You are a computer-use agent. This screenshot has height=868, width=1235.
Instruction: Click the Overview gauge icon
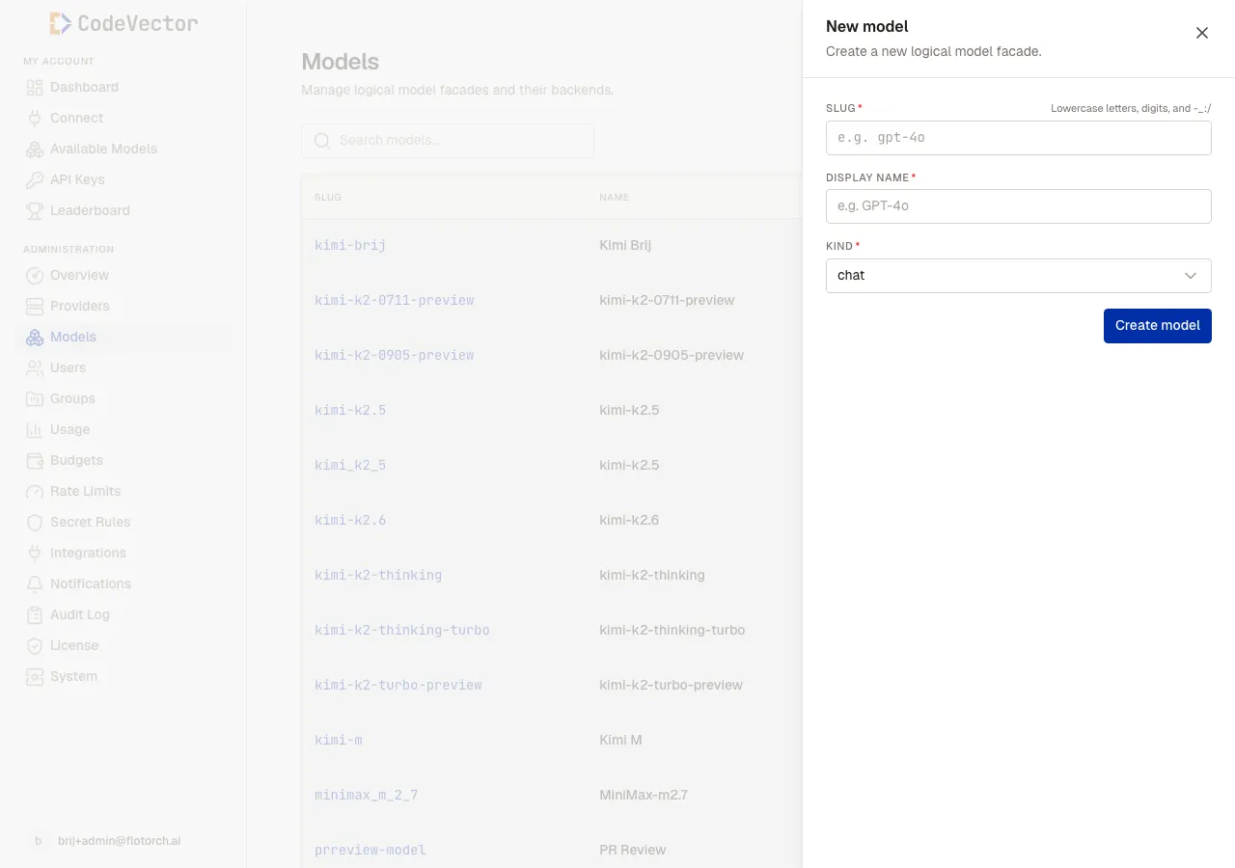coord(35,275)
